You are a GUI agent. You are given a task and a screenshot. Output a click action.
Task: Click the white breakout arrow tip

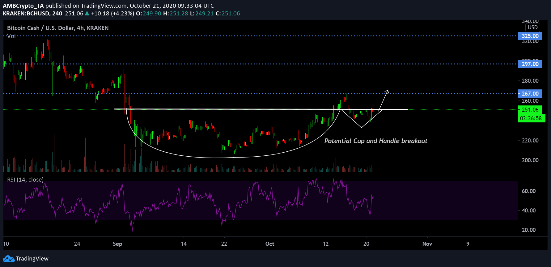[x=387, y=91]
